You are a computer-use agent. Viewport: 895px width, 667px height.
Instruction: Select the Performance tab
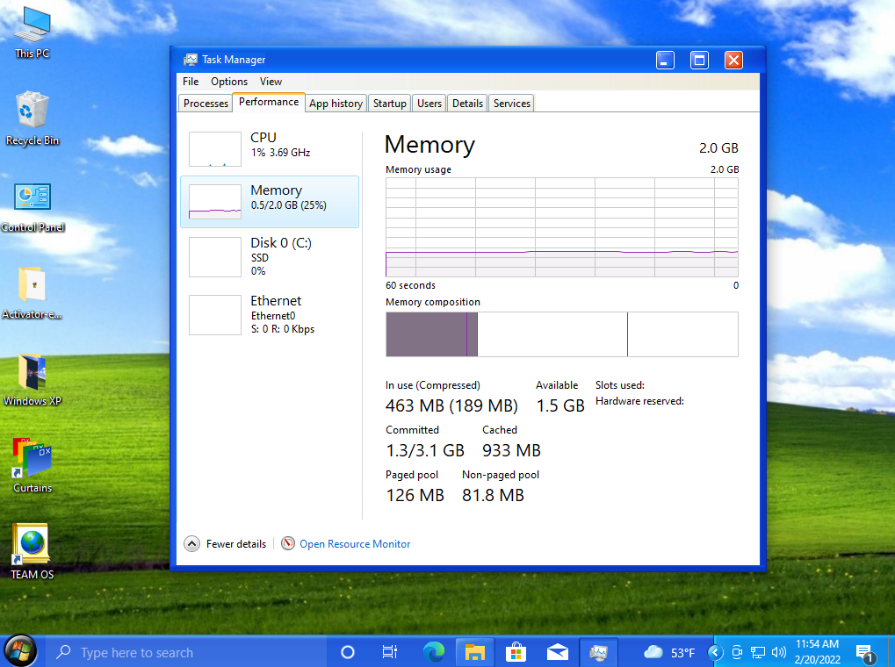coord(268,102)
